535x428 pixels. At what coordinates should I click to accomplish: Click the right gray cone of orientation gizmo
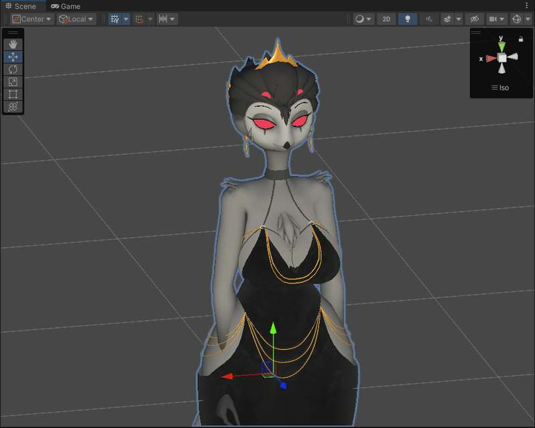pyautogui.click(x=512, y=57)
